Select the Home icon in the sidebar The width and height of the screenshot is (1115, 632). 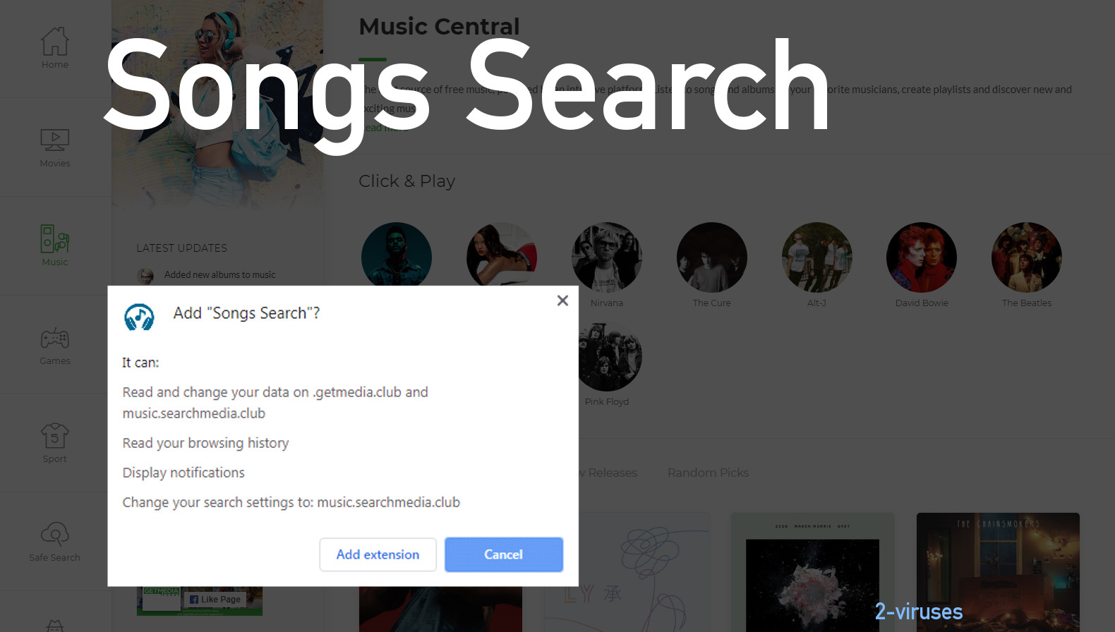click(x=54, y=44)
